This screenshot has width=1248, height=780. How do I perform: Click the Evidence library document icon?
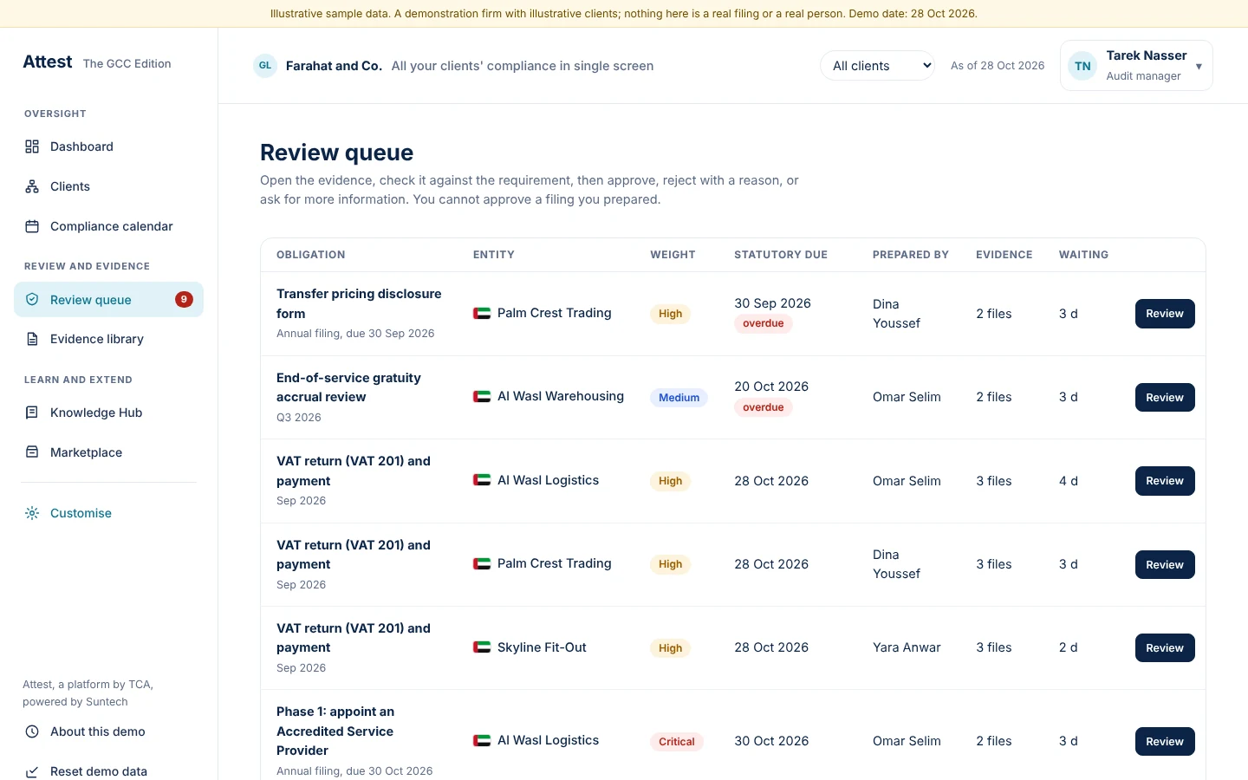click(x=32, y=339)
